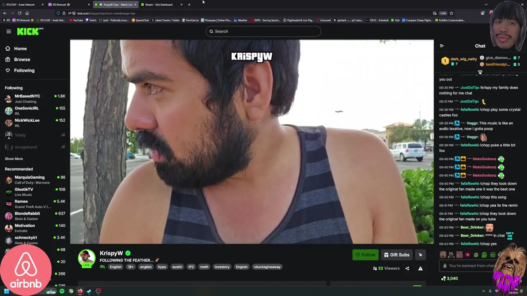Click the share stream icon
Screen dimensions: 527x296
pyautogui.click(x=407, y=268)
